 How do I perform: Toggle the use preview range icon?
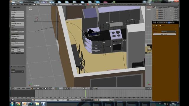pos(33,100)
